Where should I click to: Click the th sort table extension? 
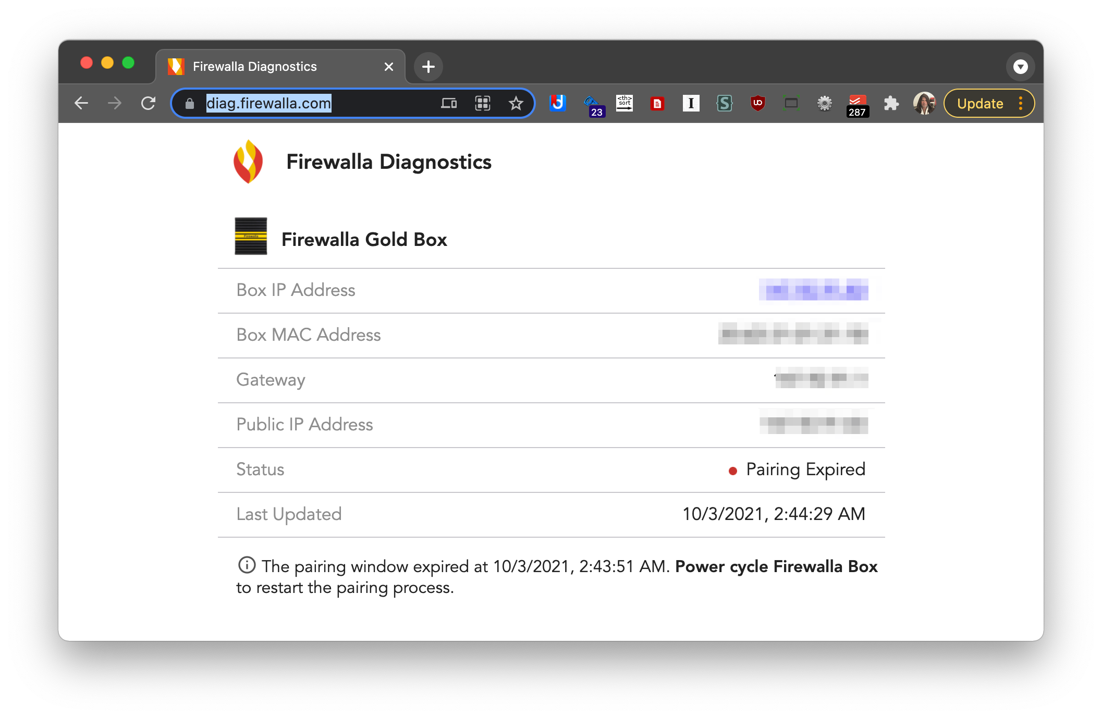click(625, 103)
